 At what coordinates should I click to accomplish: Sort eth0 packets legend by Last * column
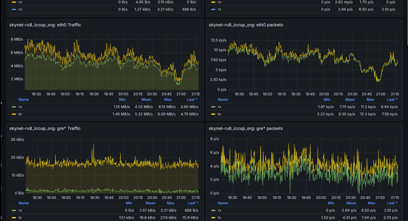pos(392,100)
